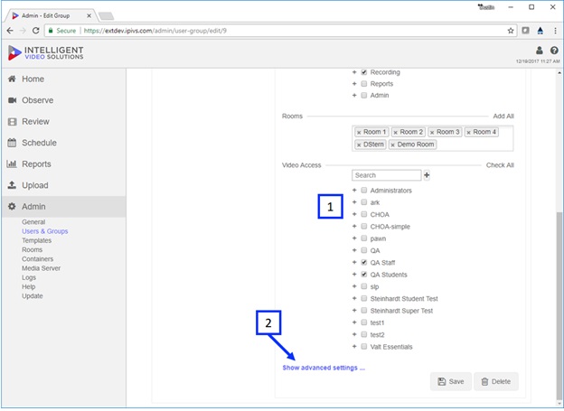Screen dimensions: 564x411
Task: Open the help question mark icon
Action: click(x=554, y=51)
